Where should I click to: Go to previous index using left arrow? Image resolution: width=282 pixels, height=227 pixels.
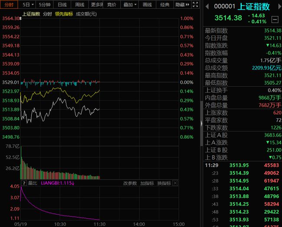pos(207,6)
